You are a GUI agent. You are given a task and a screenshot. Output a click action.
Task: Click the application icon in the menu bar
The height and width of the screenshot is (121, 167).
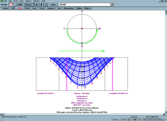tap(2, 1)
